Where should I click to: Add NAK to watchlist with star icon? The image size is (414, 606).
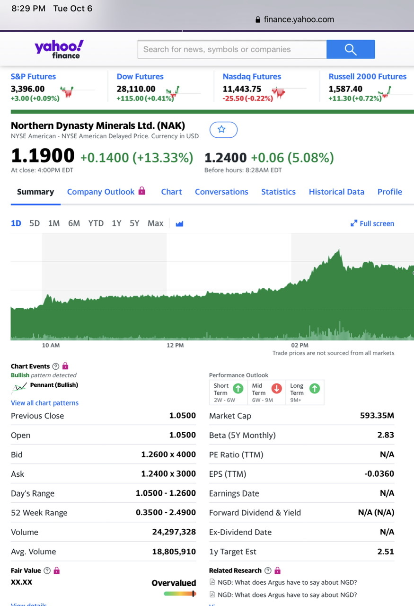tap(223, 129)
